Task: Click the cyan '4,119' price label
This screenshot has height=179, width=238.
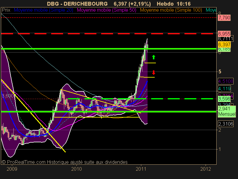Action: pyautogui.click(x=224, y=89)
